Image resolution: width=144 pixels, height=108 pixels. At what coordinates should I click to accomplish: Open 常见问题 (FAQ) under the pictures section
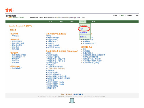pos(54,47)
